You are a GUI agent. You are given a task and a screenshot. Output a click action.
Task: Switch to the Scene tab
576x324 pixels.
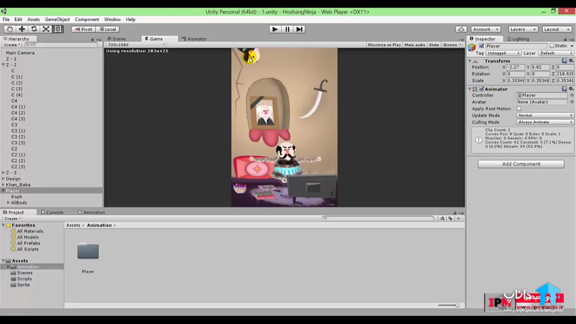pyautogui.click(x=116, y=39)
